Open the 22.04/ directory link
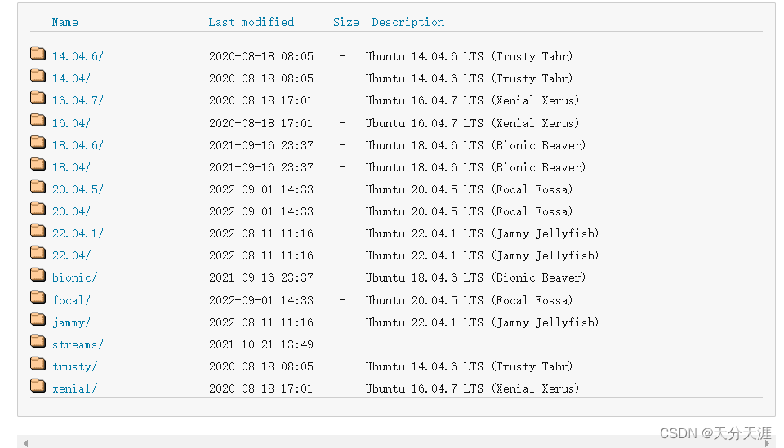The width and height of the screenshot is (784, 448). (71, 255)
